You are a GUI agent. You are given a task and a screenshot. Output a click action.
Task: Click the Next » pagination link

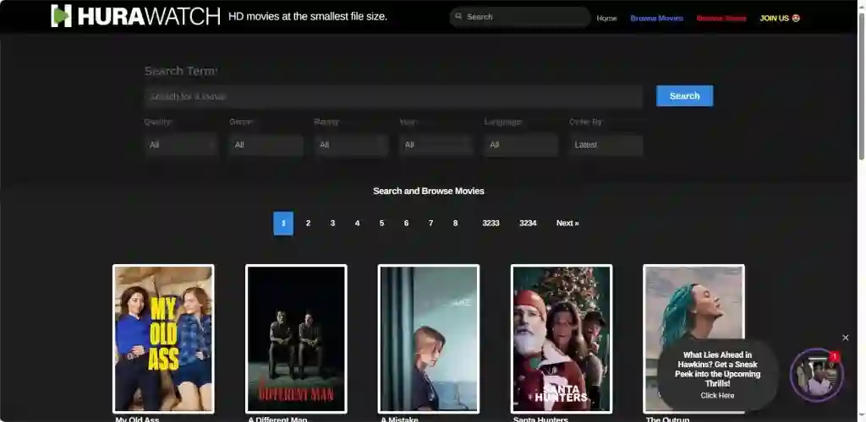click(567, 223)
